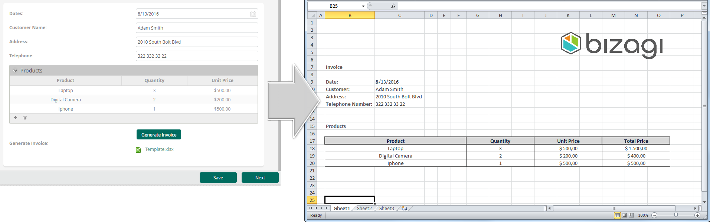
Task: Open the calendar picker in Dates field
Action: click(253, 14)
